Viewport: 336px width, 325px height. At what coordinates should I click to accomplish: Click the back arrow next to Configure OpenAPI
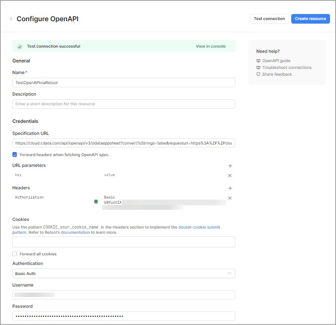coord(11,18)
